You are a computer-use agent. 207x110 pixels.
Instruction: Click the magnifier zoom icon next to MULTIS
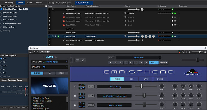[56, 57]
